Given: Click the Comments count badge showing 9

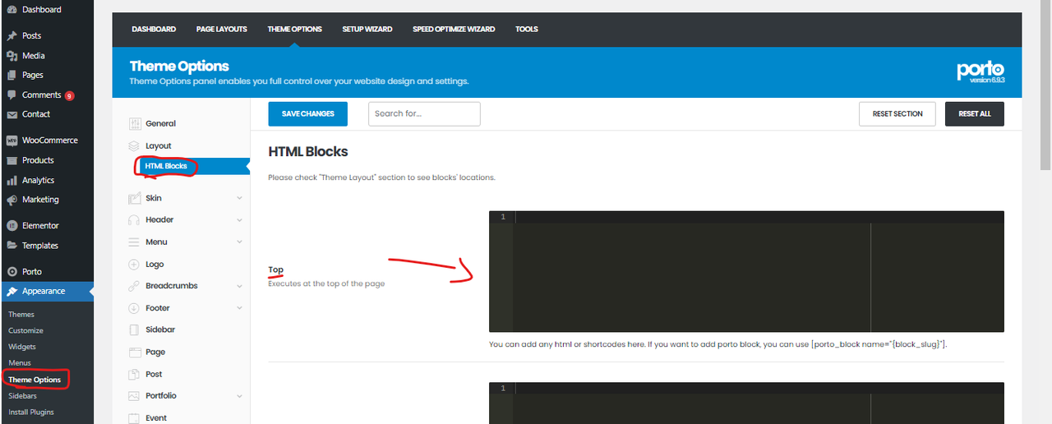Looking at the screenshot, I should 69,96.
